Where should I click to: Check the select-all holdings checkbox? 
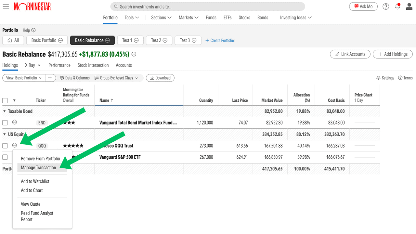coord(5,100)
